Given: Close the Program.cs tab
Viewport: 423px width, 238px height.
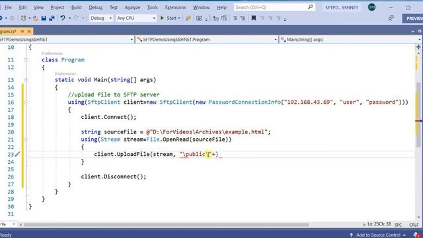Looking at the screenshot, I should coord(29,31).
